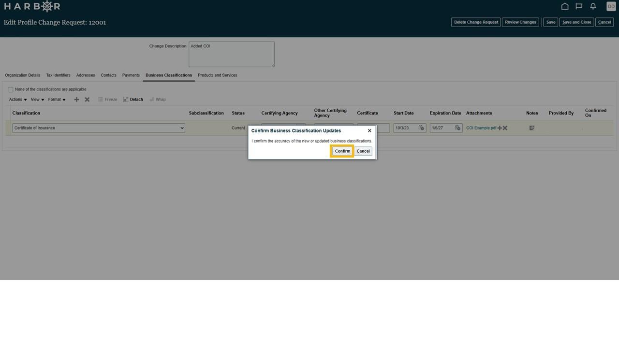Click the Change Description text box
The height and width of the screenshot is (348, 619).
click(232, 54)
